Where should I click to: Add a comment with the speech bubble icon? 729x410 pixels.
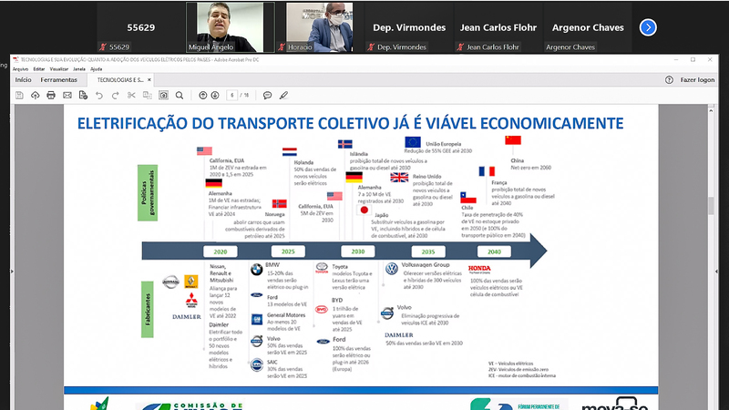269,95
